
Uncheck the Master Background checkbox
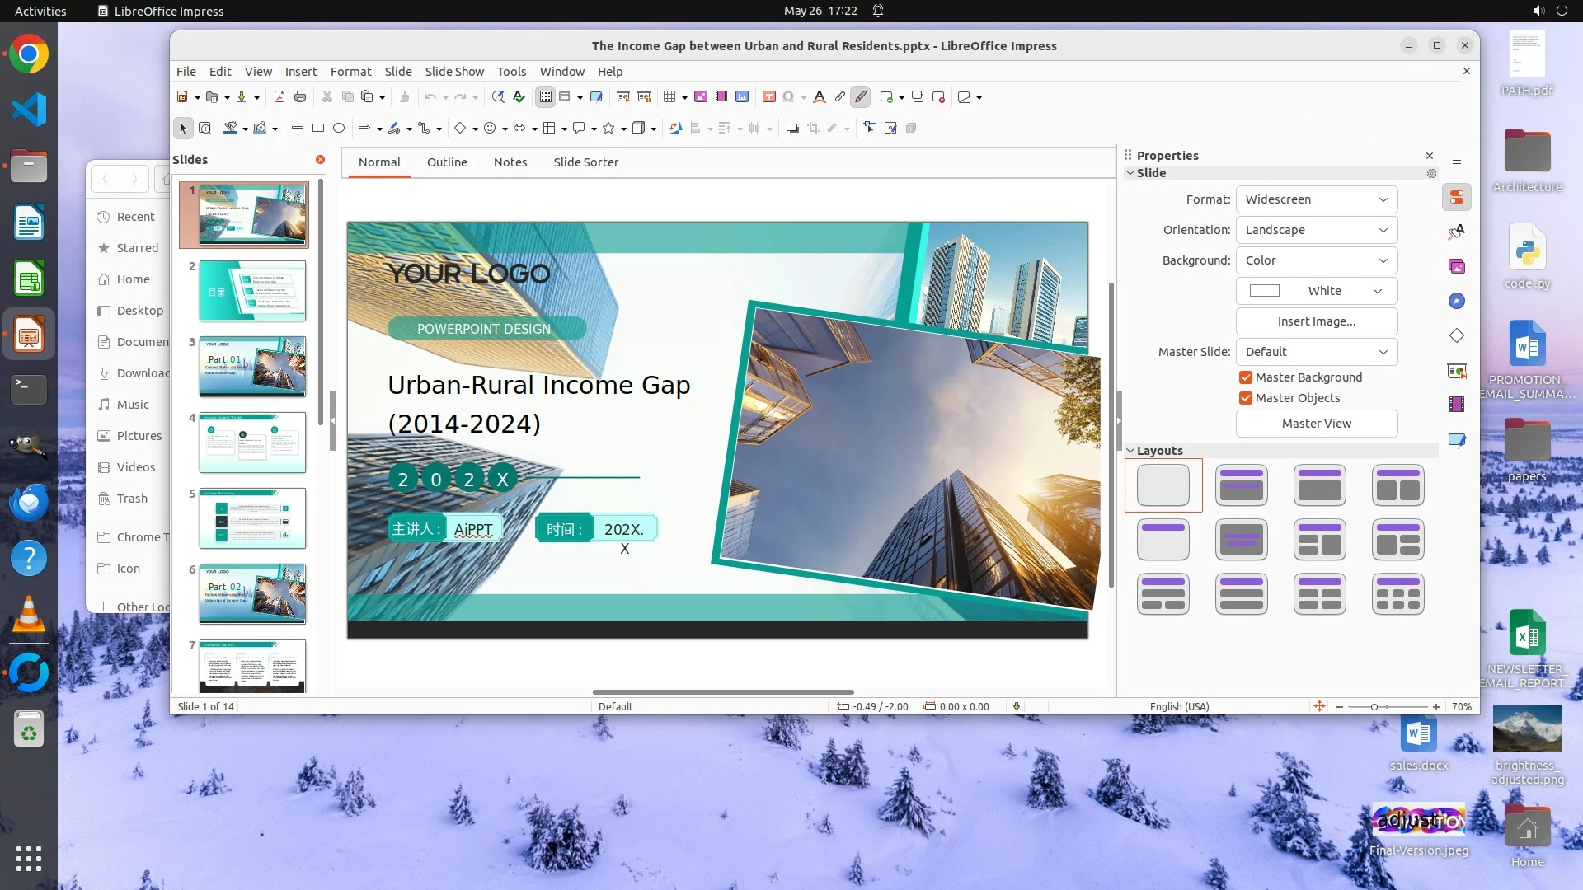(1246, 377)
